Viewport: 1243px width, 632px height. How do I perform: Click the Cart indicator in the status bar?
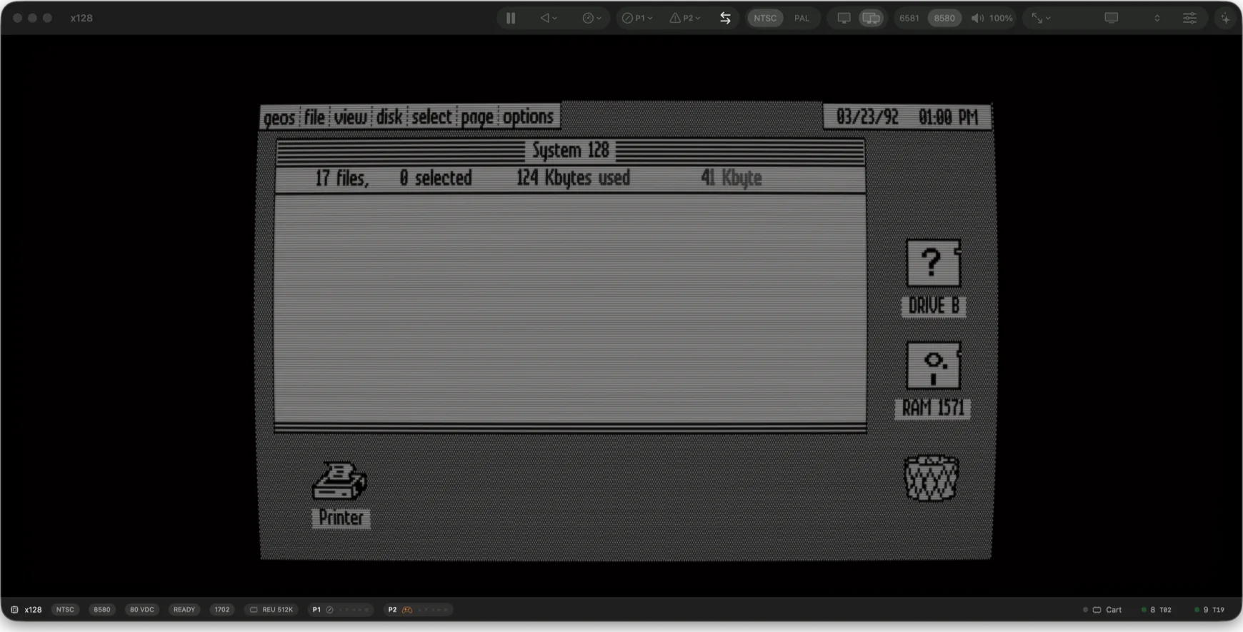click(x=1102, y=610)
